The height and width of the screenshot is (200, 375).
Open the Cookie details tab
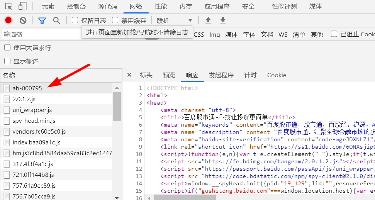tap(277, 75)
